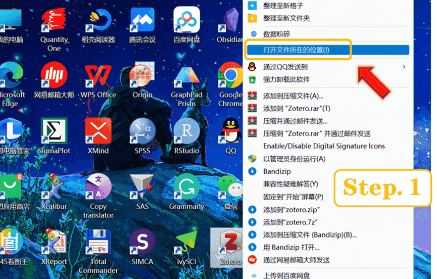Image resolution: width=437 pixels, height=279 pixels.
Task: Choose 强力卸载此软件 from context menu
Action: 286,79
